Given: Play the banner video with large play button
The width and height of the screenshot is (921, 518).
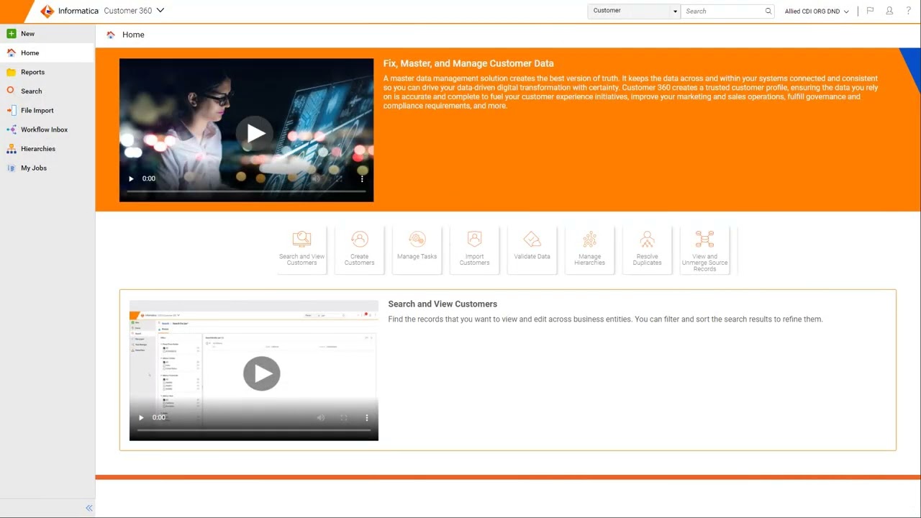Looking at the screenshot, I should (x=255, y=133).
